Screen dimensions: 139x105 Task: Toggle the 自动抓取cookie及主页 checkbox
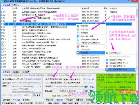pos(3,79)
